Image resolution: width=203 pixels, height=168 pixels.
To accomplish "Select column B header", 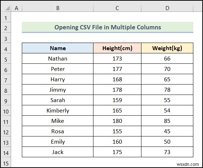I will pos(58,8).
